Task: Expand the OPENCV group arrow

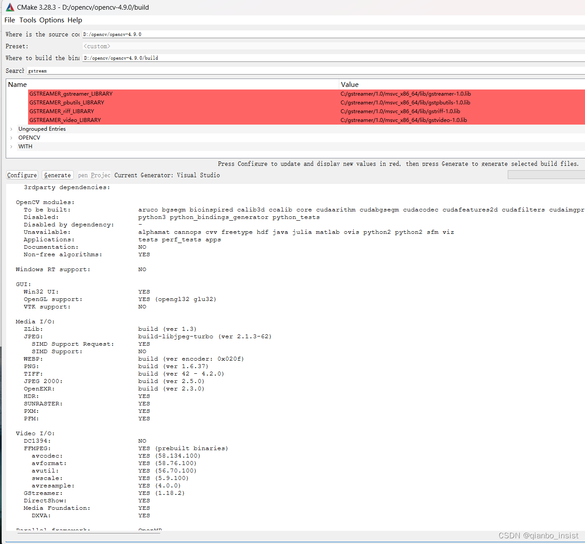Action: (x=11, y=138)
